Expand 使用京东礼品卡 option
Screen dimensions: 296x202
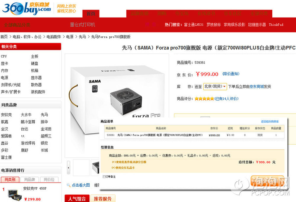(x=123, y=168)
